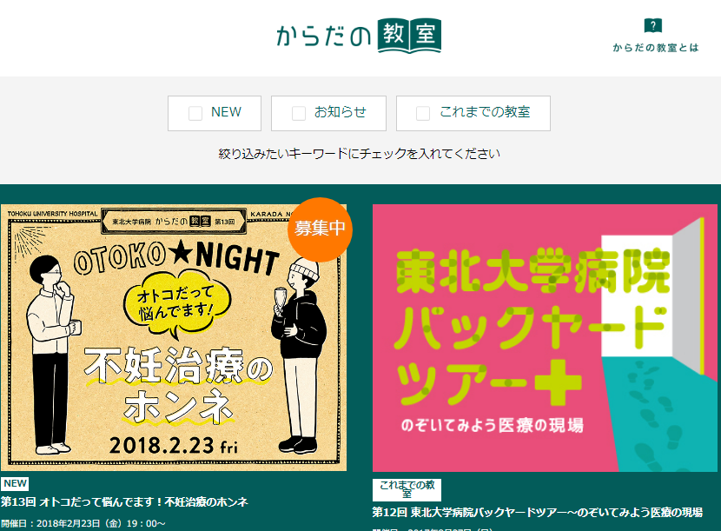Click the NEW tag under first poster
The image size is (721, 531).
point(15,483)
